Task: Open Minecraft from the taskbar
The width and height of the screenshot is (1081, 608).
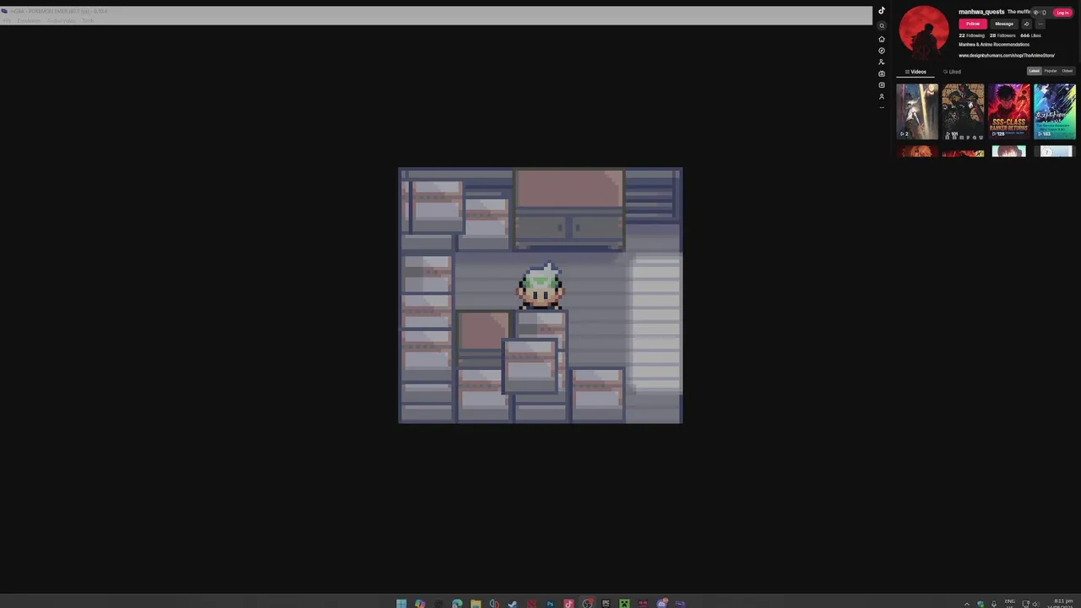Action: click(624, 604)
